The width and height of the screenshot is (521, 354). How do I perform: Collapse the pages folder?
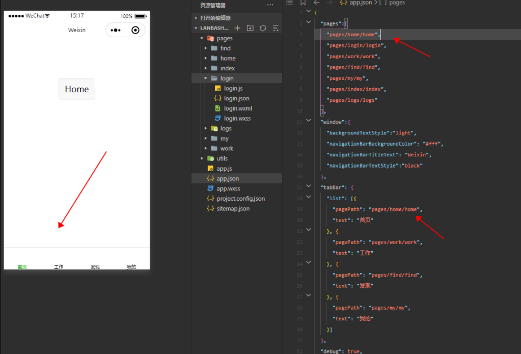[x=202, y=38]
